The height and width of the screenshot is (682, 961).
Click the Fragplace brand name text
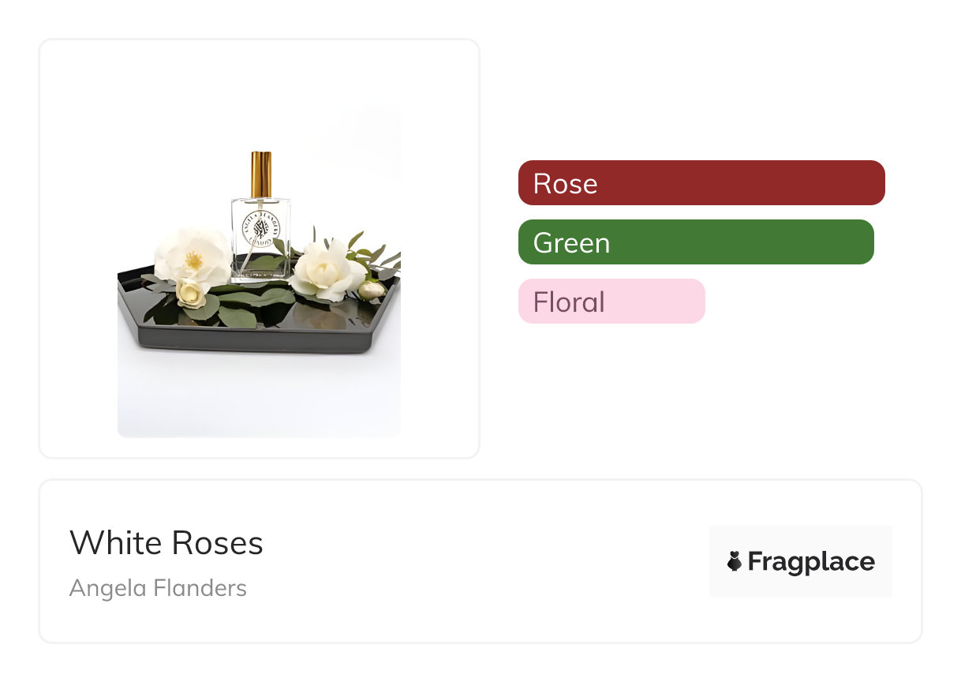811,561
